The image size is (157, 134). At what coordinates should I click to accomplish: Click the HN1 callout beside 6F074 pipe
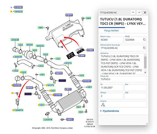[58, 59]
